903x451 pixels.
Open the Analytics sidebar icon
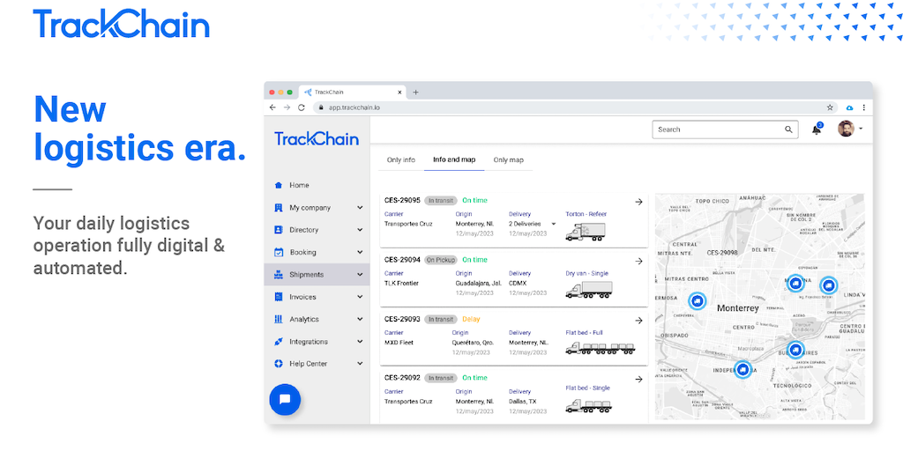tap(279, 319)
